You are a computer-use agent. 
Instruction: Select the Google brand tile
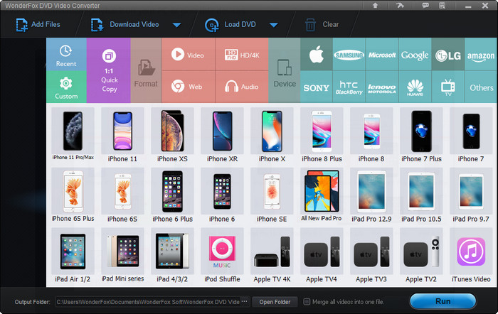pyautogui.click(x=415, y=54)
